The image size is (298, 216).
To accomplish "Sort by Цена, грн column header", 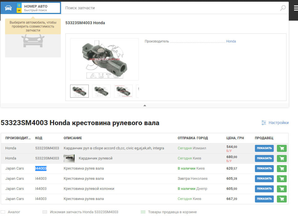I will 235,138.
